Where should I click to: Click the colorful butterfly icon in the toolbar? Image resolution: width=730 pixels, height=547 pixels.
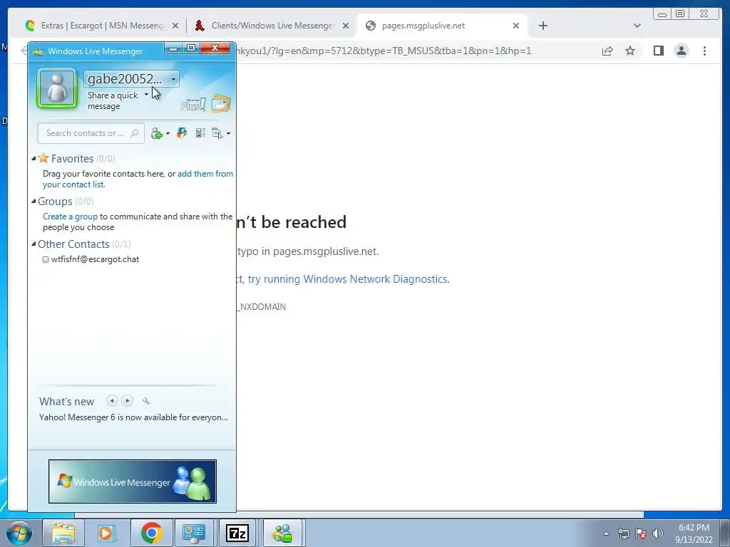182,133
